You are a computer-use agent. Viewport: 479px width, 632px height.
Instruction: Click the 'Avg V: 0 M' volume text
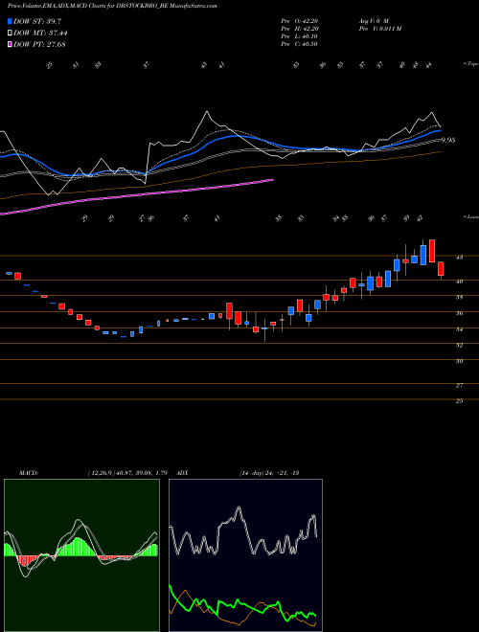coord(373,21)
